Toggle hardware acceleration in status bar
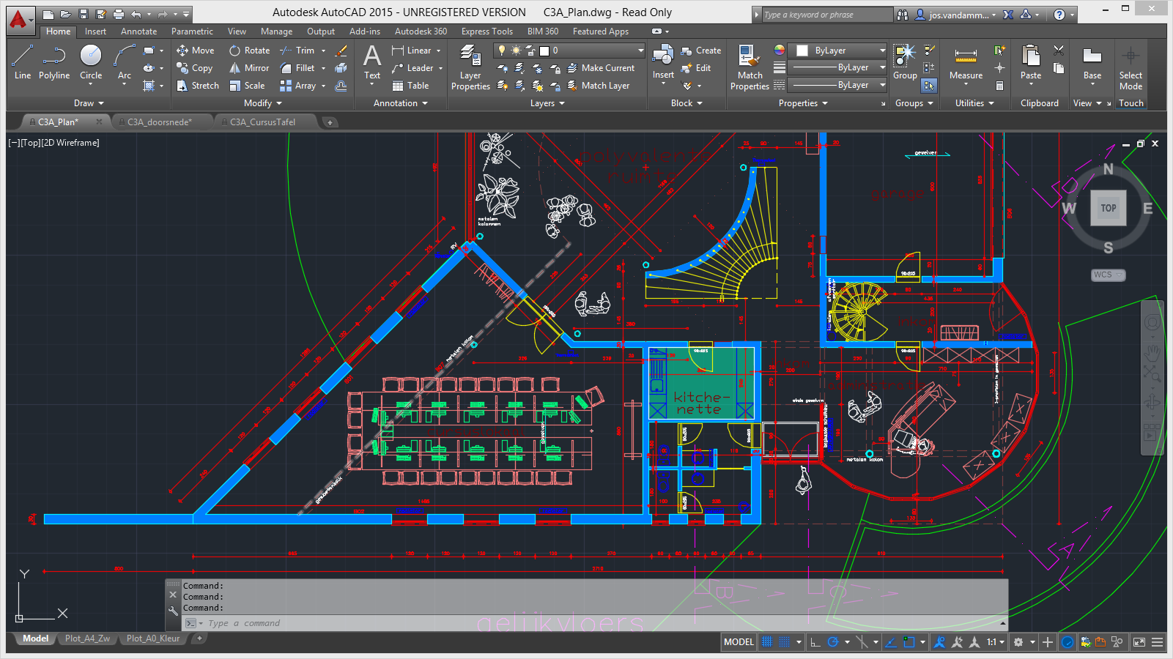The width and height of the screenshot is (1173, 659). 1068,642
